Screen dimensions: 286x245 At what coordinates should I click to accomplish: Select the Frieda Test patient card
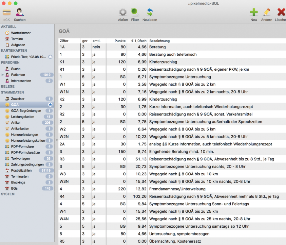(x=28, y=57)
